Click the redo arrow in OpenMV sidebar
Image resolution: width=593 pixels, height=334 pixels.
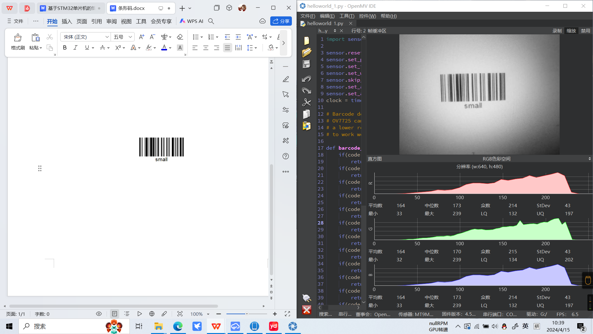point(306,91)
